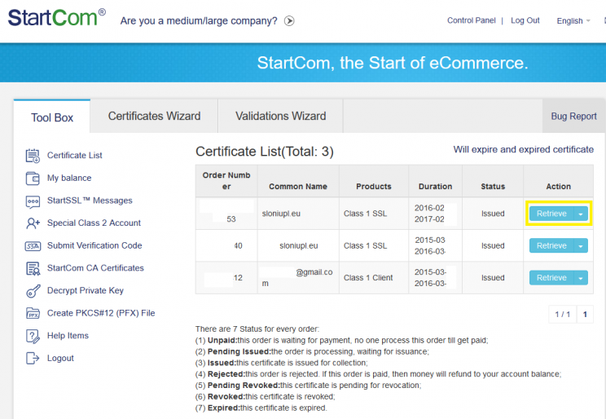Click Will expire and expired certificate link

point(523,149)
